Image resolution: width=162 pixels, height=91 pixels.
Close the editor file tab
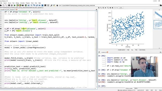(x=17, y=10)
